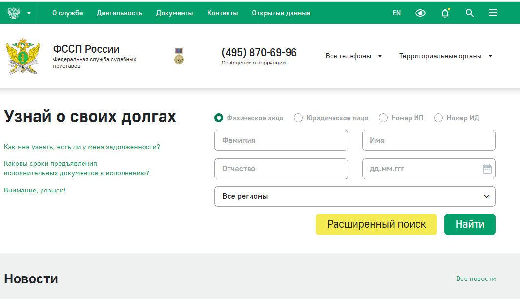Toggle the visually impaired eye icon
Screen dimensions: 520x299
point(420,13)
